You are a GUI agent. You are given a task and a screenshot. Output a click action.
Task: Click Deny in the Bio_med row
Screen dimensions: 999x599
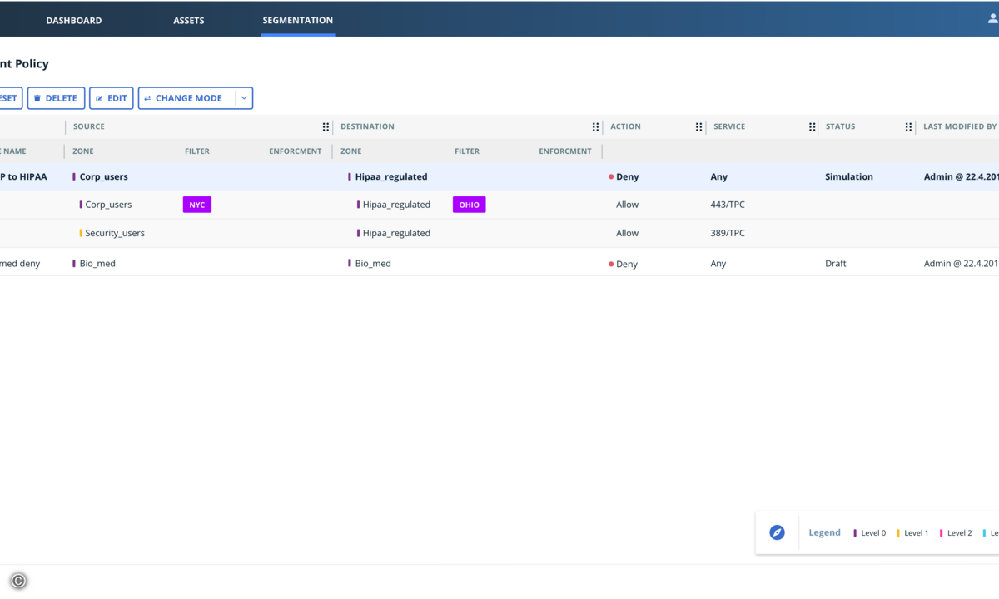pyautogui.click(x=627, y=264)
